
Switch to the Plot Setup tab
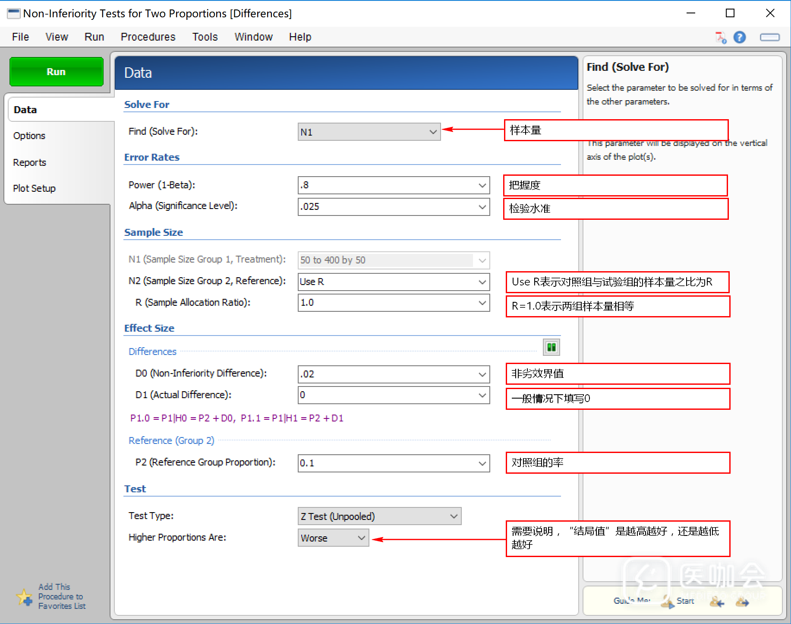[35, 189]
